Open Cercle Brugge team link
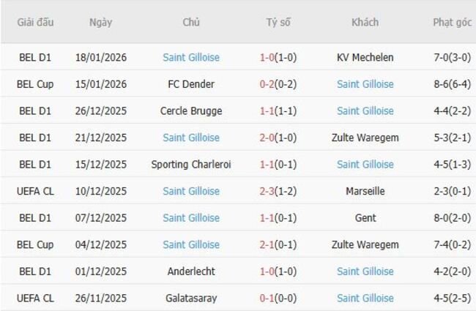Screen dimensions: 476x311 pyautogui.click(x=191, y=111)
